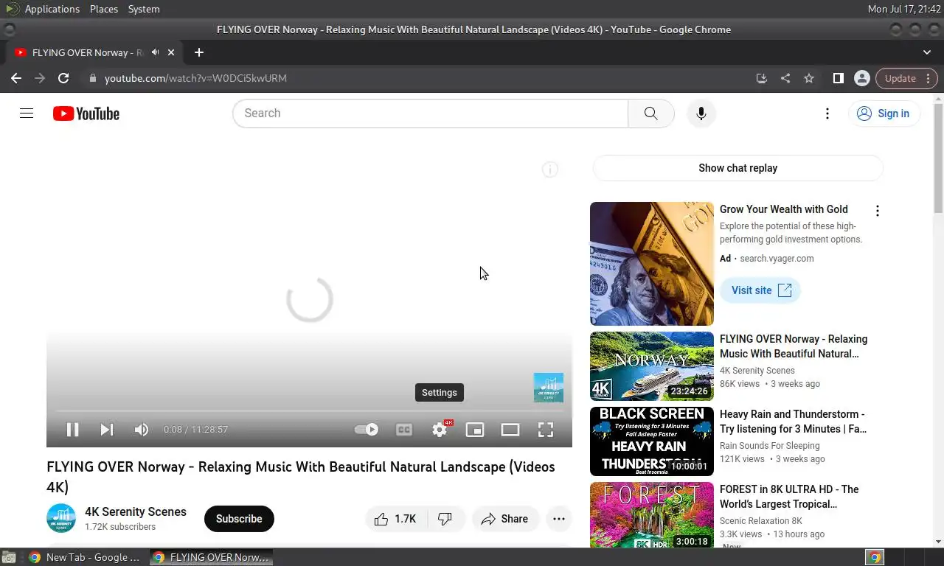Share this page from address bar
Viewport: 944px width, 566px height.
[x=785, y=78]
